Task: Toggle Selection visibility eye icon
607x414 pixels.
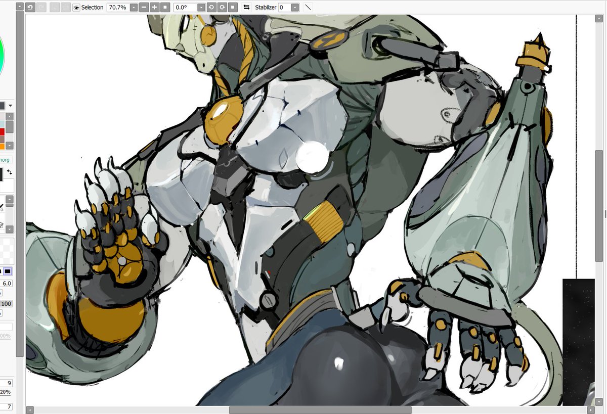Action: click(76, 8)
